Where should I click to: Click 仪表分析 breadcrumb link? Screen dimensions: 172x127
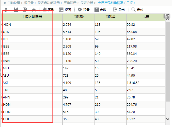(x=87, y=3)
